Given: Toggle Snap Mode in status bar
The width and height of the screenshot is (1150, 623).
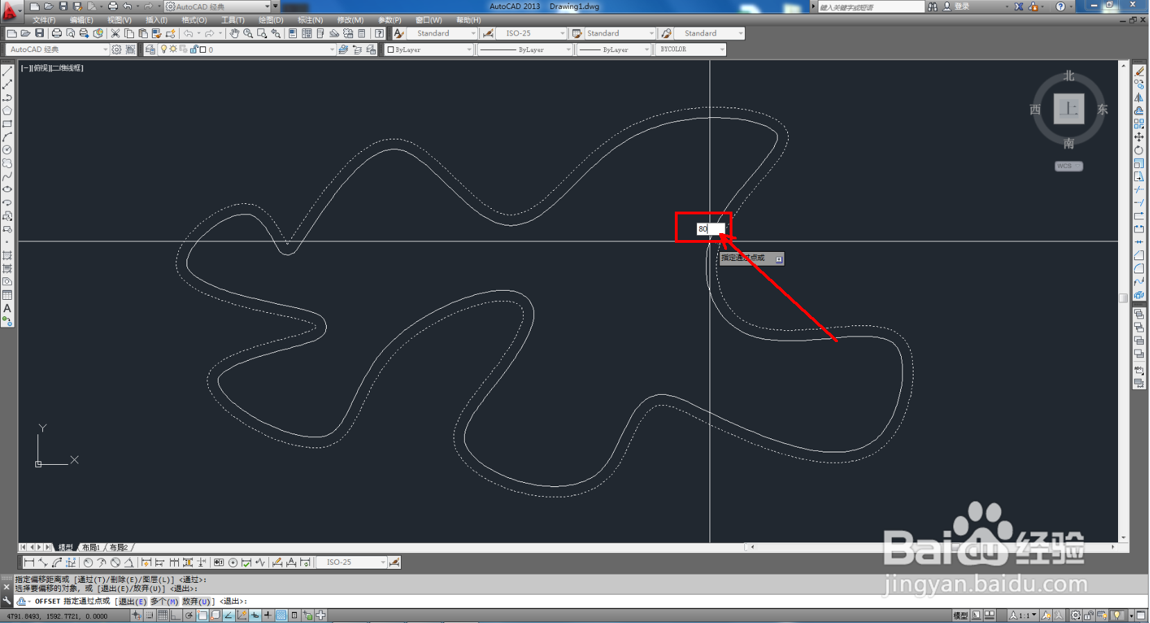Looking at the screenshot, I should [150, 615].
